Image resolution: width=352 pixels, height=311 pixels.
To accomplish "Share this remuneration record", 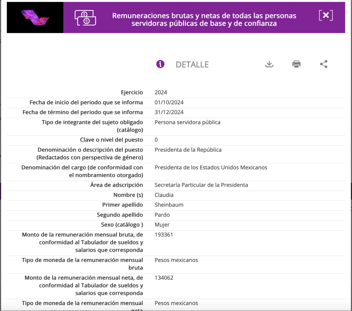I will [323, 64].
